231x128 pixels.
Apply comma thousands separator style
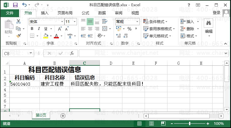pos(136,29)
